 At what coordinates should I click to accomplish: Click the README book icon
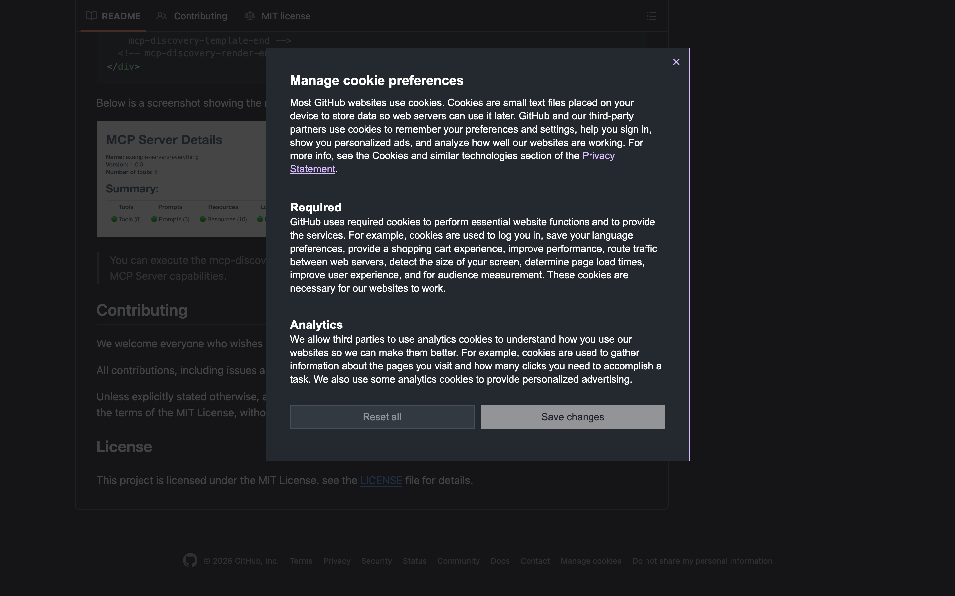click(91, 16)
